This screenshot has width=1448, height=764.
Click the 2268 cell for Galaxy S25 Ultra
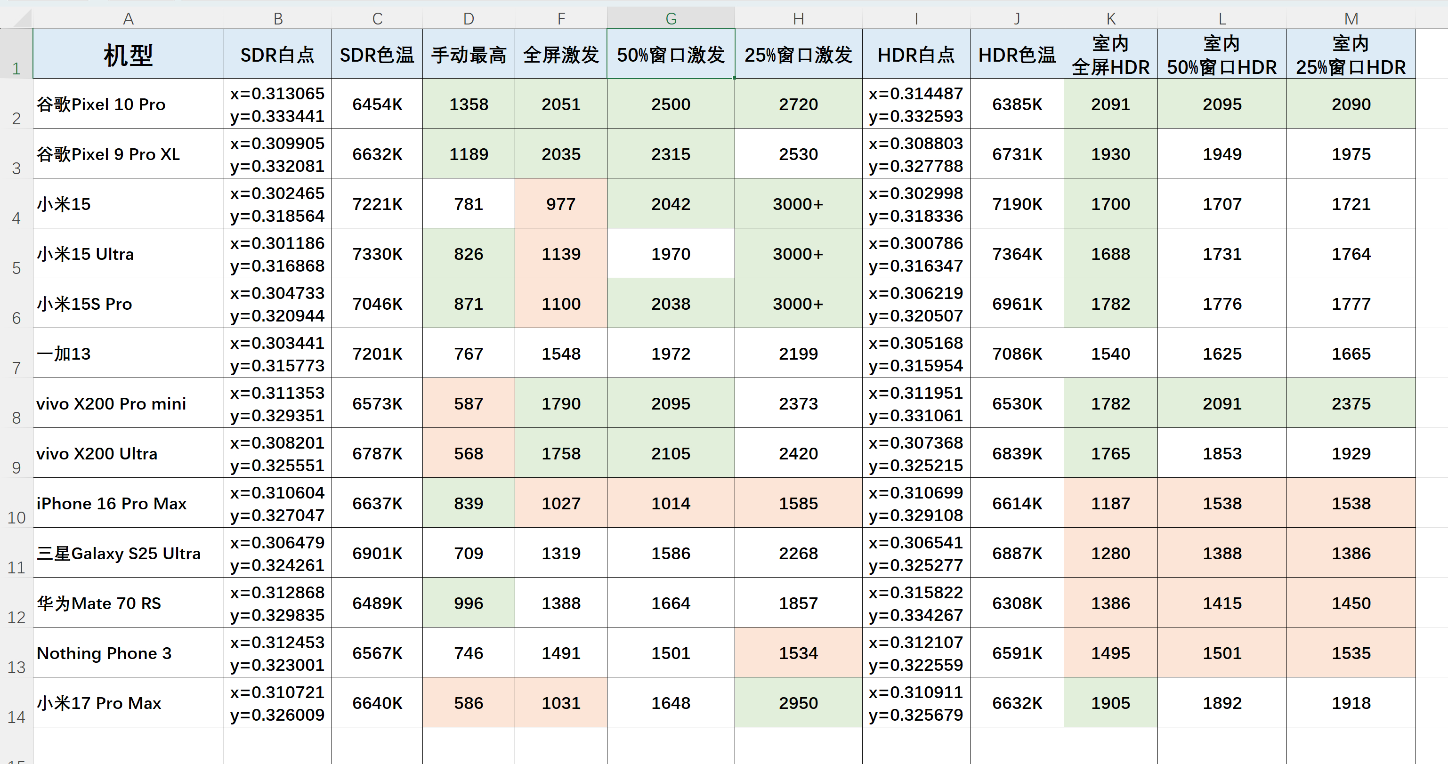798,553
